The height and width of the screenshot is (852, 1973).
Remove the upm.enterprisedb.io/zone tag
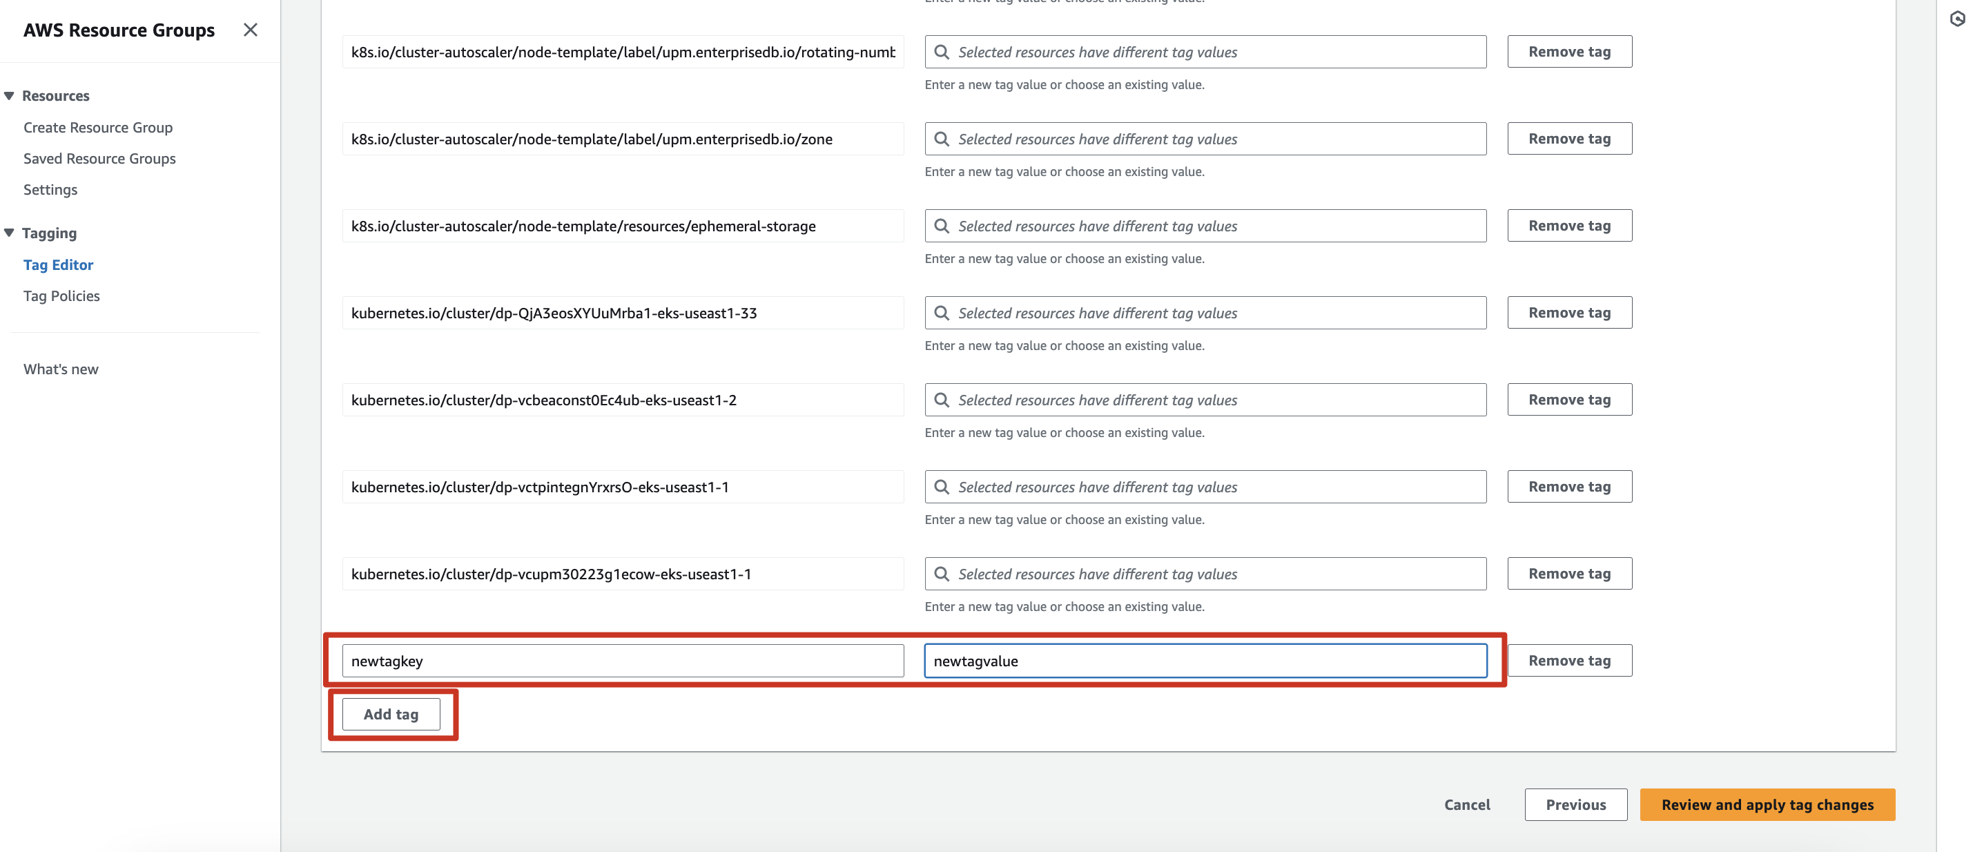pos(1569,139)
